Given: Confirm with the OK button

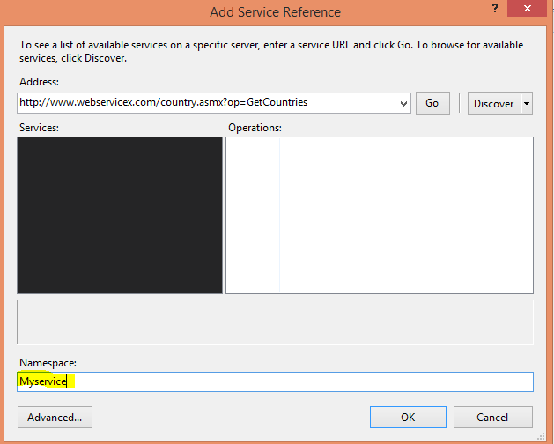Looking at the screenshot, I should click(x=408, y=418).
